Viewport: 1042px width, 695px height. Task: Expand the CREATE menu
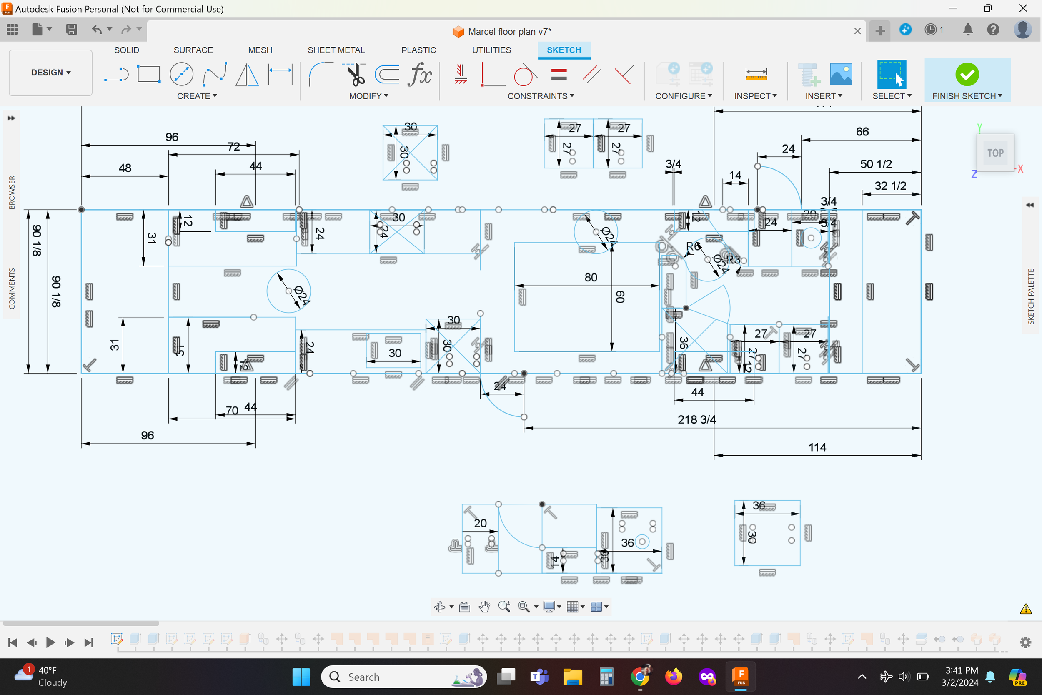(x=197, y=96)
